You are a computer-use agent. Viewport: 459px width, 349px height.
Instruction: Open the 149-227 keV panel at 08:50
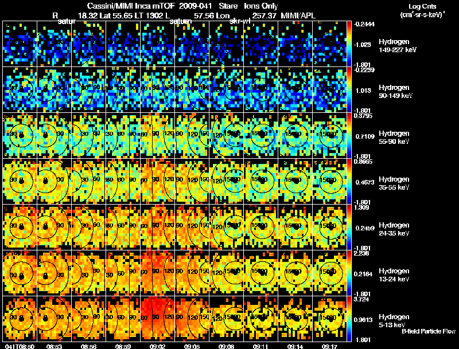[20, 44]
